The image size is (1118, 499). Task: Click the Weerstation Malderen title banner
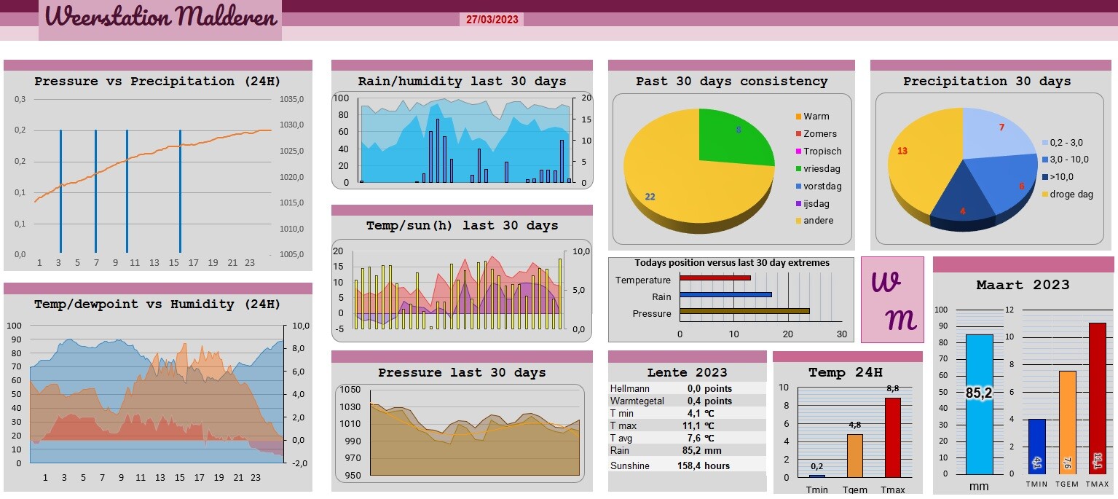click(160, 18)
